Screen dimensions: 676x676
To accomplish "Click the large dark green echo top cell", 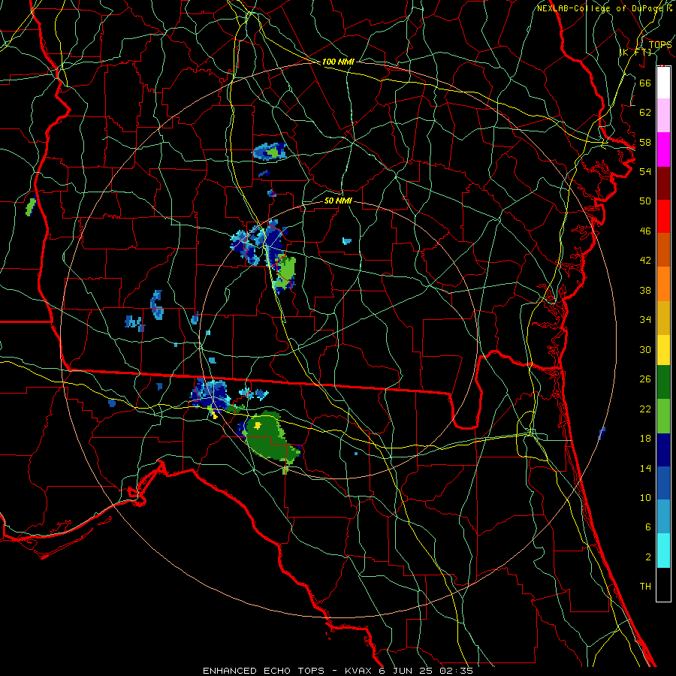I will coord(270,438).
